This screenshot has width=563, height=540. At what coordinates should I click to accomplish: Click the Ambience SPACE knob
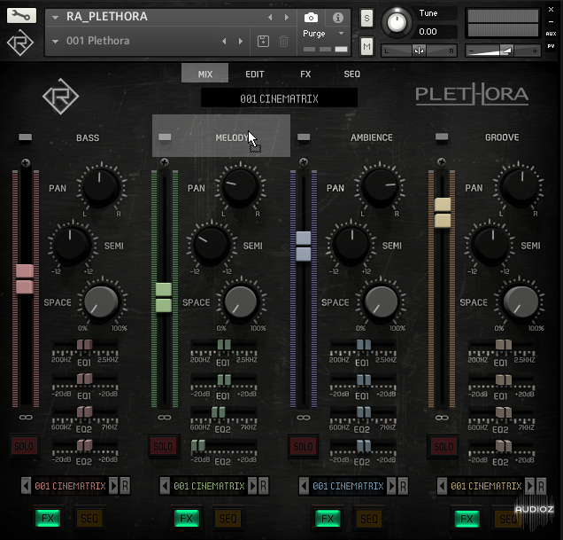coord(381,301)
